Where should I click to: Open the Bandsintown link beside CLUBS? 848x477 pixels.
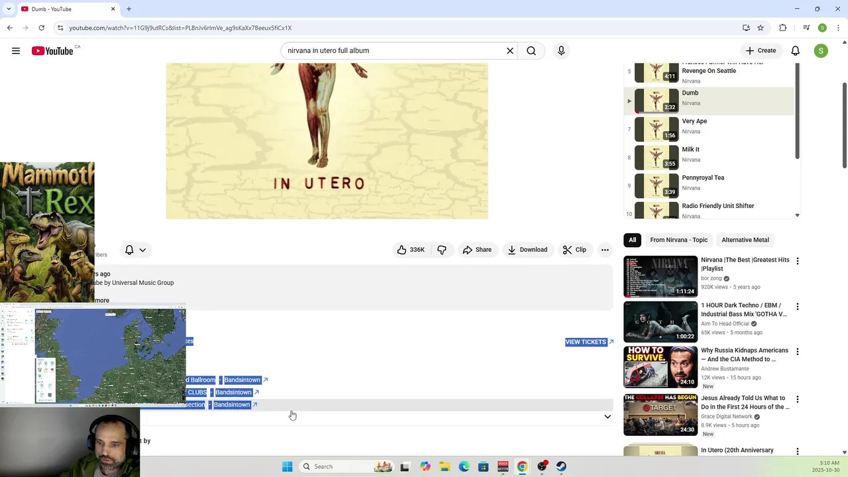(237, 392)
